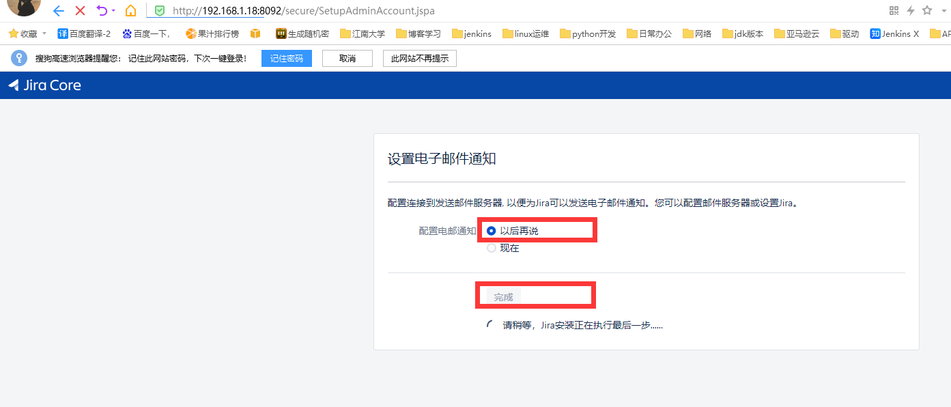
Task: Go to browser home page icon
Action: pos(130,10)
